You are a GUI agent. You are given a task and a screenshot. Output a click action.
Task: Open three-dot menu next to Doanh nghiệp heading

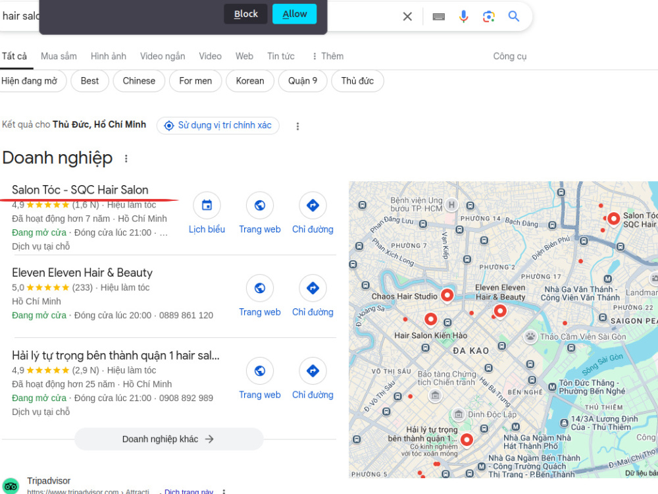point(126,158)
